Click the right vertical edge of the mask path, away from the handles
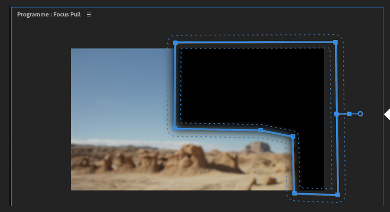 (x=336, y=77)
